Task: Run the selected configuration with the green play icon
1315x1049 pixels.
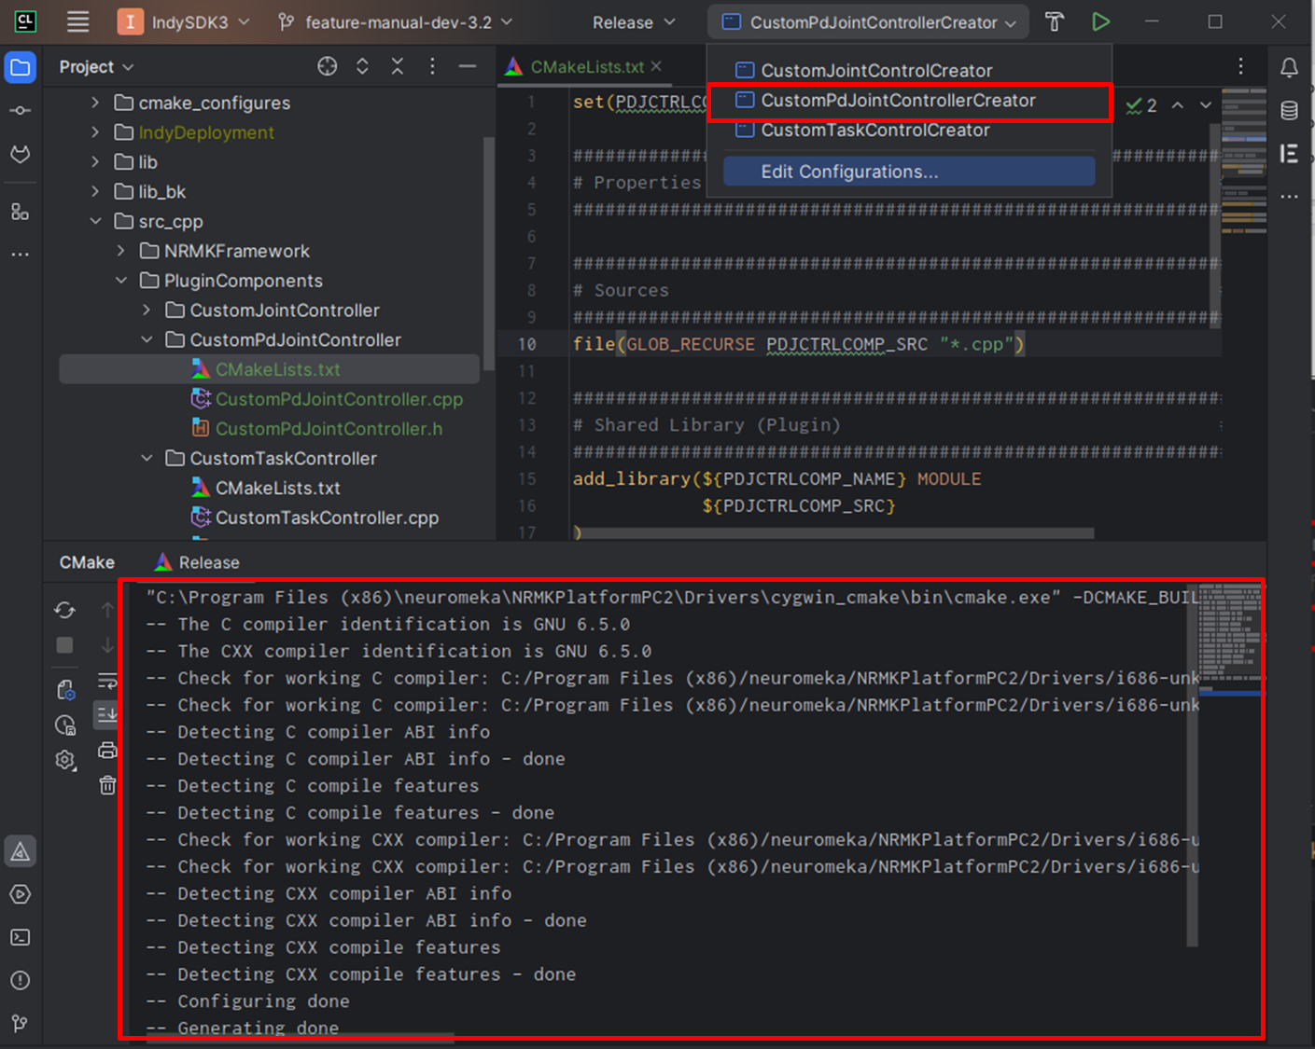Action: [1101, 21]
